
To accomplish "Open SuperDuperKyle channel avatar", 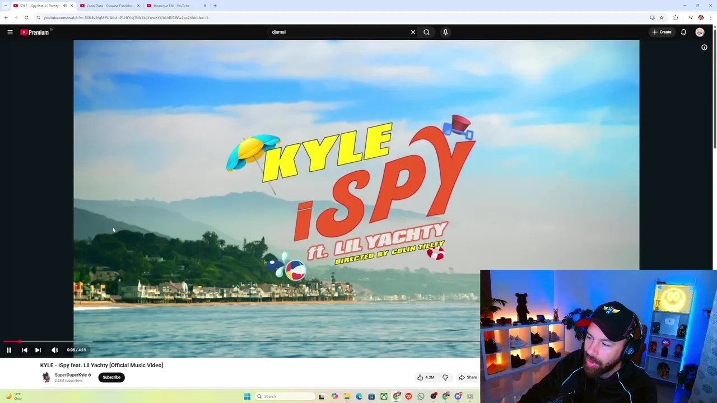I will (46, 377).
